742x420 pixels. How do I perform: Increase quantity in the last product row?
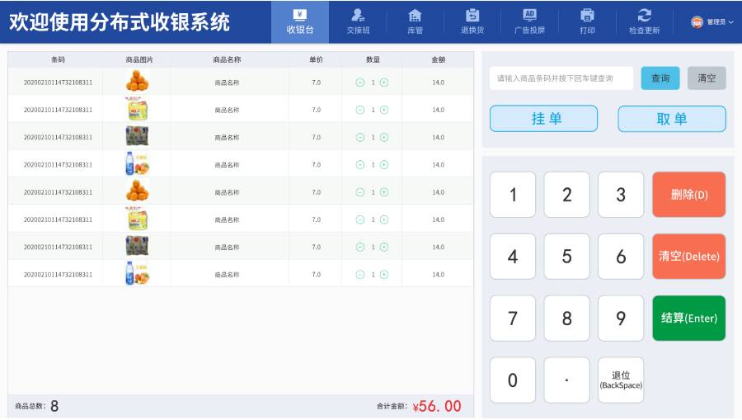coord(384,275)
